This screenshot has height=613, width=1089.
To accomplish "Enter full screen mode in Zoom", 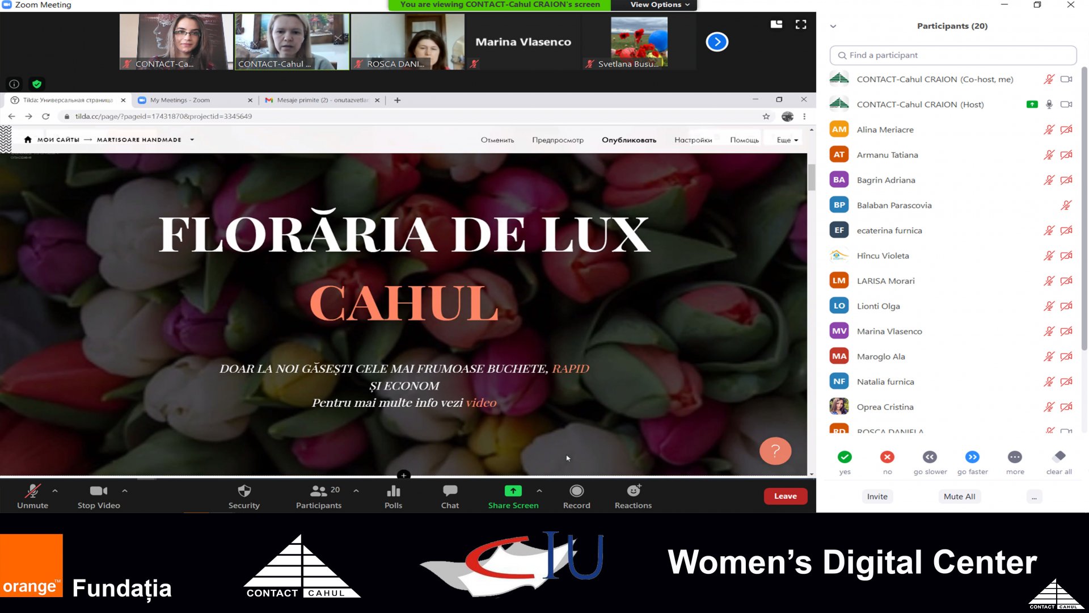I will click(x=801, y=24).
